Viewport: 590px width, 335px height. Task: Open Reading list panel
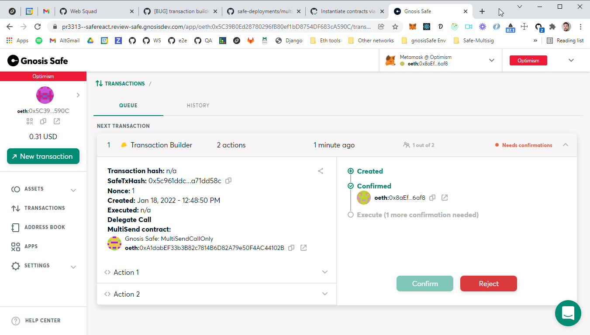[x=565, y=41]
